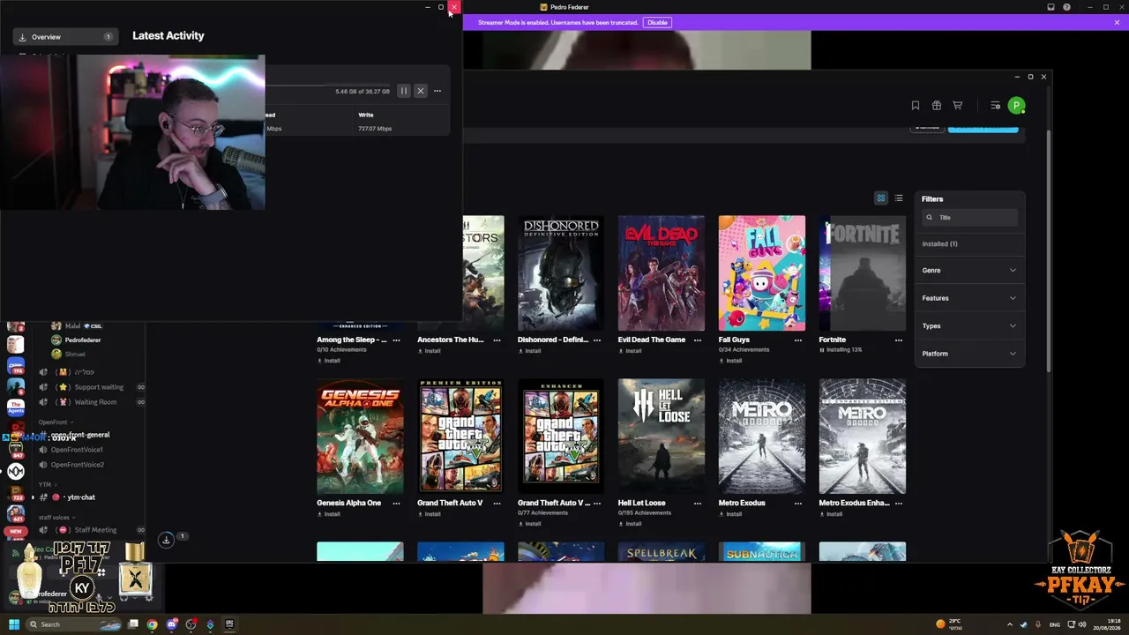Open the wishlist bookmark icon in the launcher
1129x635 pixels.
tap(916, 106)
